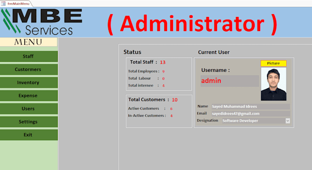The width and height of the screenshot is (312, 170).
Task: Select the frmMainMenu tab
Action: [x=17, y=4]
